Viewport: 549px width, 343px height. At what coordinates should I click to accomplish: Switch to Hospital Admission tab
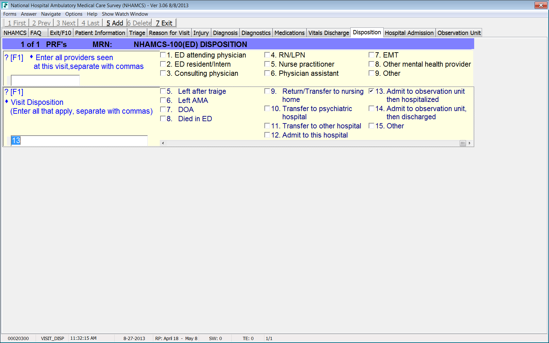[x=409, y=33]
